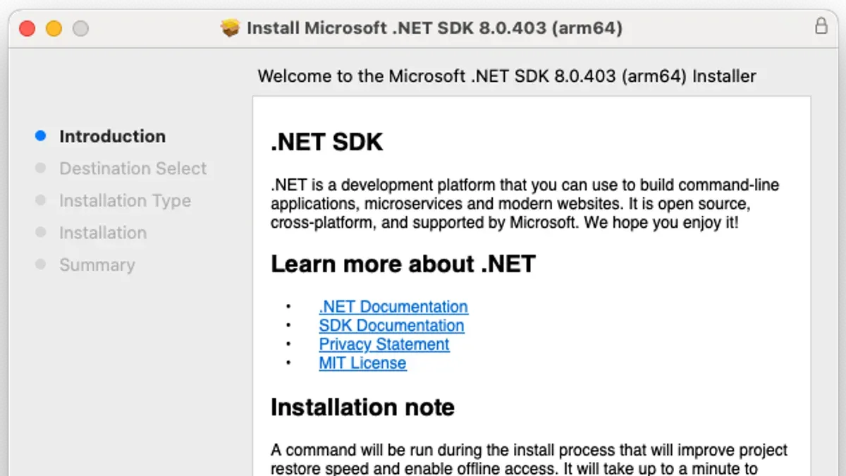Click the lock icon in title bar
The width and height of the screenshot is (846, 476).
pos(821,27)
